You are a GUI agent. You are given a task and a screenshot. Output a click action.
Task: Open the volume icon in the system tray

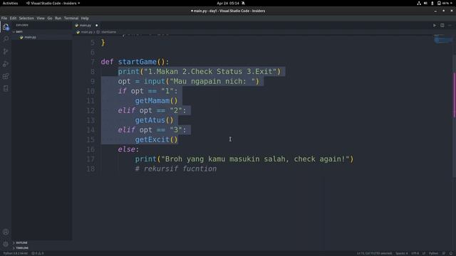425,3
